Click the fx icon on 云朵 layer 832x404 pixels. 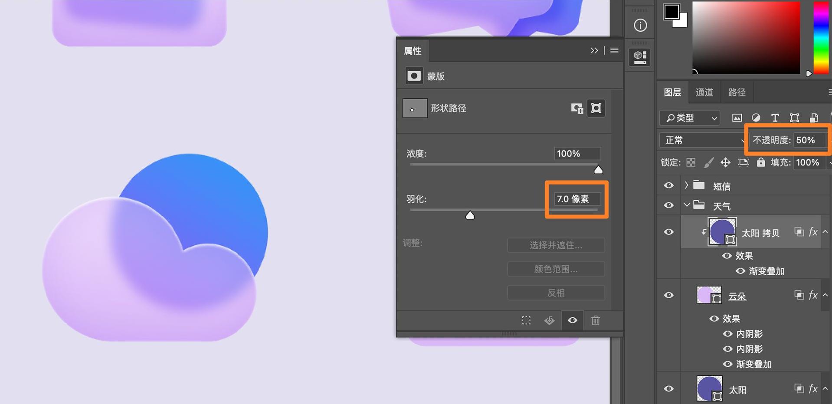pos(812,295)
